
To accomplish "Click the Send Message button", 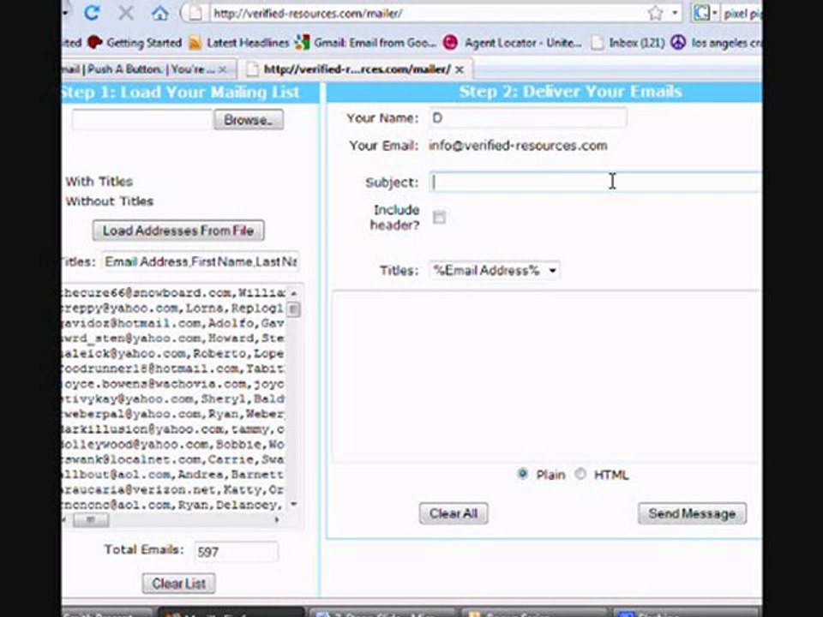I will coord(692,513).
